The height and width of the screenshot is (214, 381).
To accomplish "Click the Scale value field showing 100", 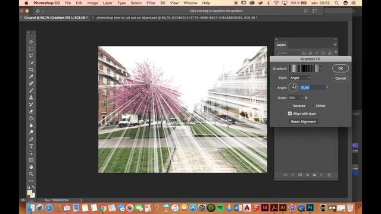I will (x=294, y=97).
